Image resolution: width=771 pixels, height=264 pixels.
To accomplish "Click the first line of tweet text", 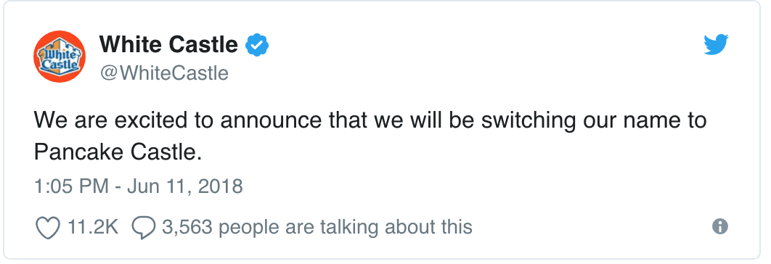I will [x=370, y=121].
